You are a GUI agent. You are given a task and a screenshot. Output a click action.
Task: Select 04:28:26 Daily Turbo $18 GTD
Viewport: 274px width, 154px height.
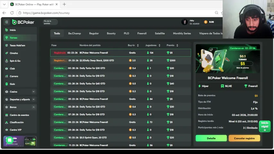coord(120,91)
